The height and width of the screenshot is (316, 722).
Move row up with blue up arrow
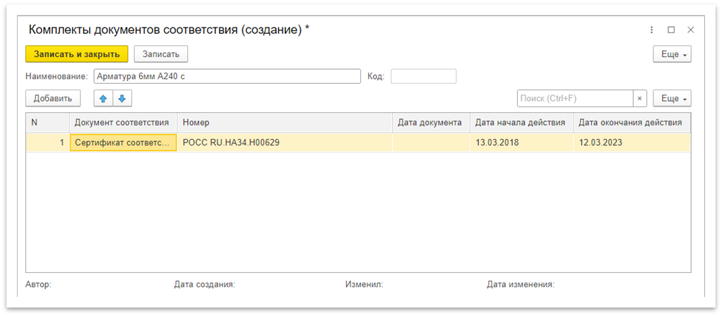coord(104,98)
